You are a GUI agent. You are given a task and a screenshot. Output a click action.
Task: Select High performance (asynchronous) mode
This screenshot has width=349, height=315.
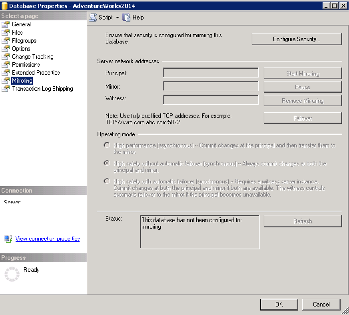107,145
